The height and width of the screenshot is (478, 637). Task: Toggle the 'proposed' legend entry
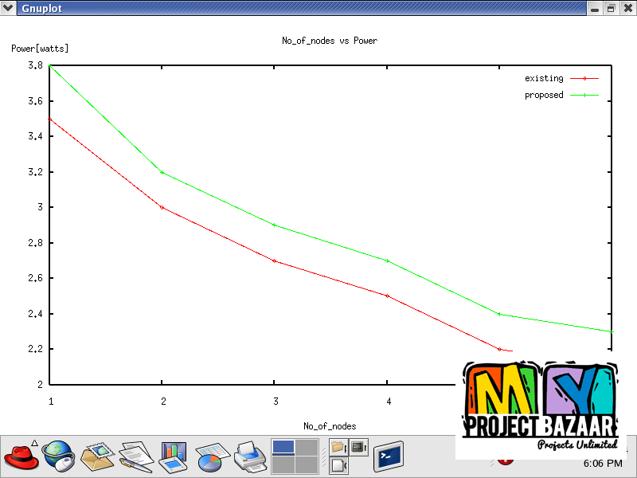click(544, 95)
